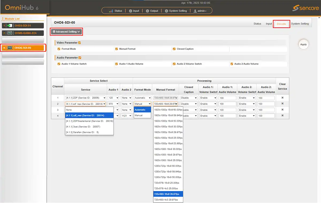
Task: Open channel 3 Audio 2 Volume Switch dropdown
Action: 246,110
